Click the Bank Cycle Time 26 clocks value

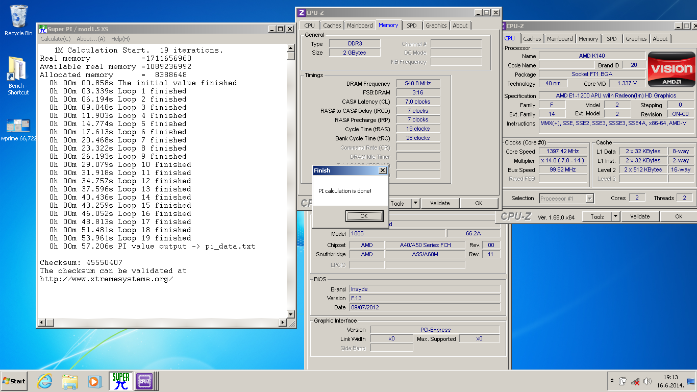point(418,138)
